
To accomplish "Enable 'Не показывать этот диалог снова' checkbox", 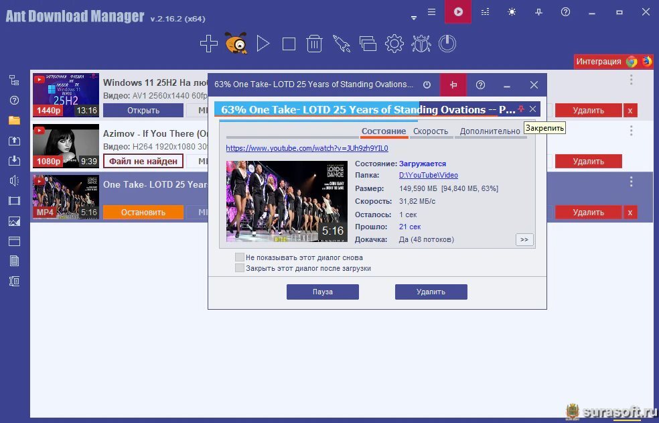I will (240, 257).
